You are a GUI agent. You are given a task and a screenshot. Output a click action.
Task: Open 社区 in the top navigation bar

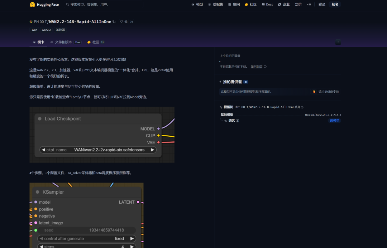click(251, 4)
